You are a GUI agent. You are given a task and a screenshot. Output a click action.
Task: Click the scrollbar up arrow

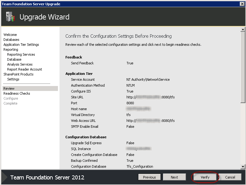point(243,30)
